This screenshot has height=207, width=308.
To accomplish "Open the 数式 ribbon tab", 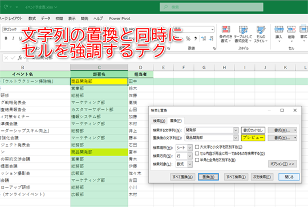I will [x=32, y=18].
